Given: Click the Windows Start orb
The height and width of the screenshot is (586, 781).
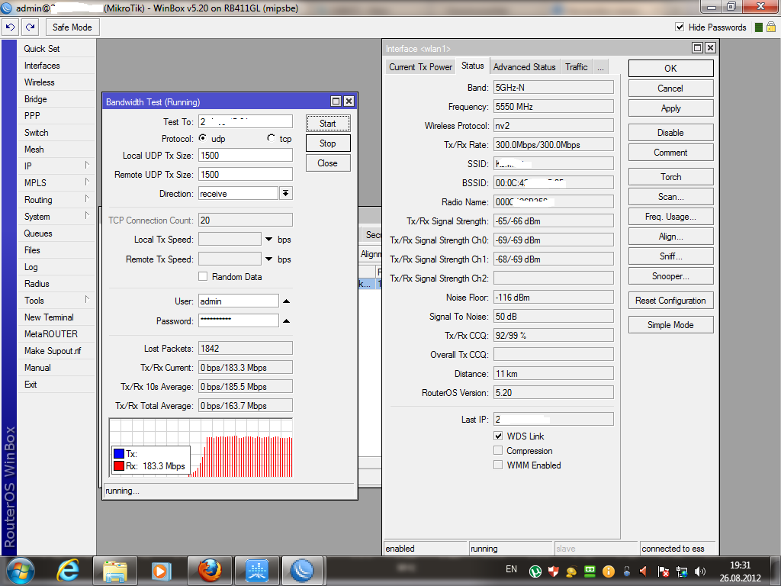Looking at the screenshot, I should [x=21, y=570].
